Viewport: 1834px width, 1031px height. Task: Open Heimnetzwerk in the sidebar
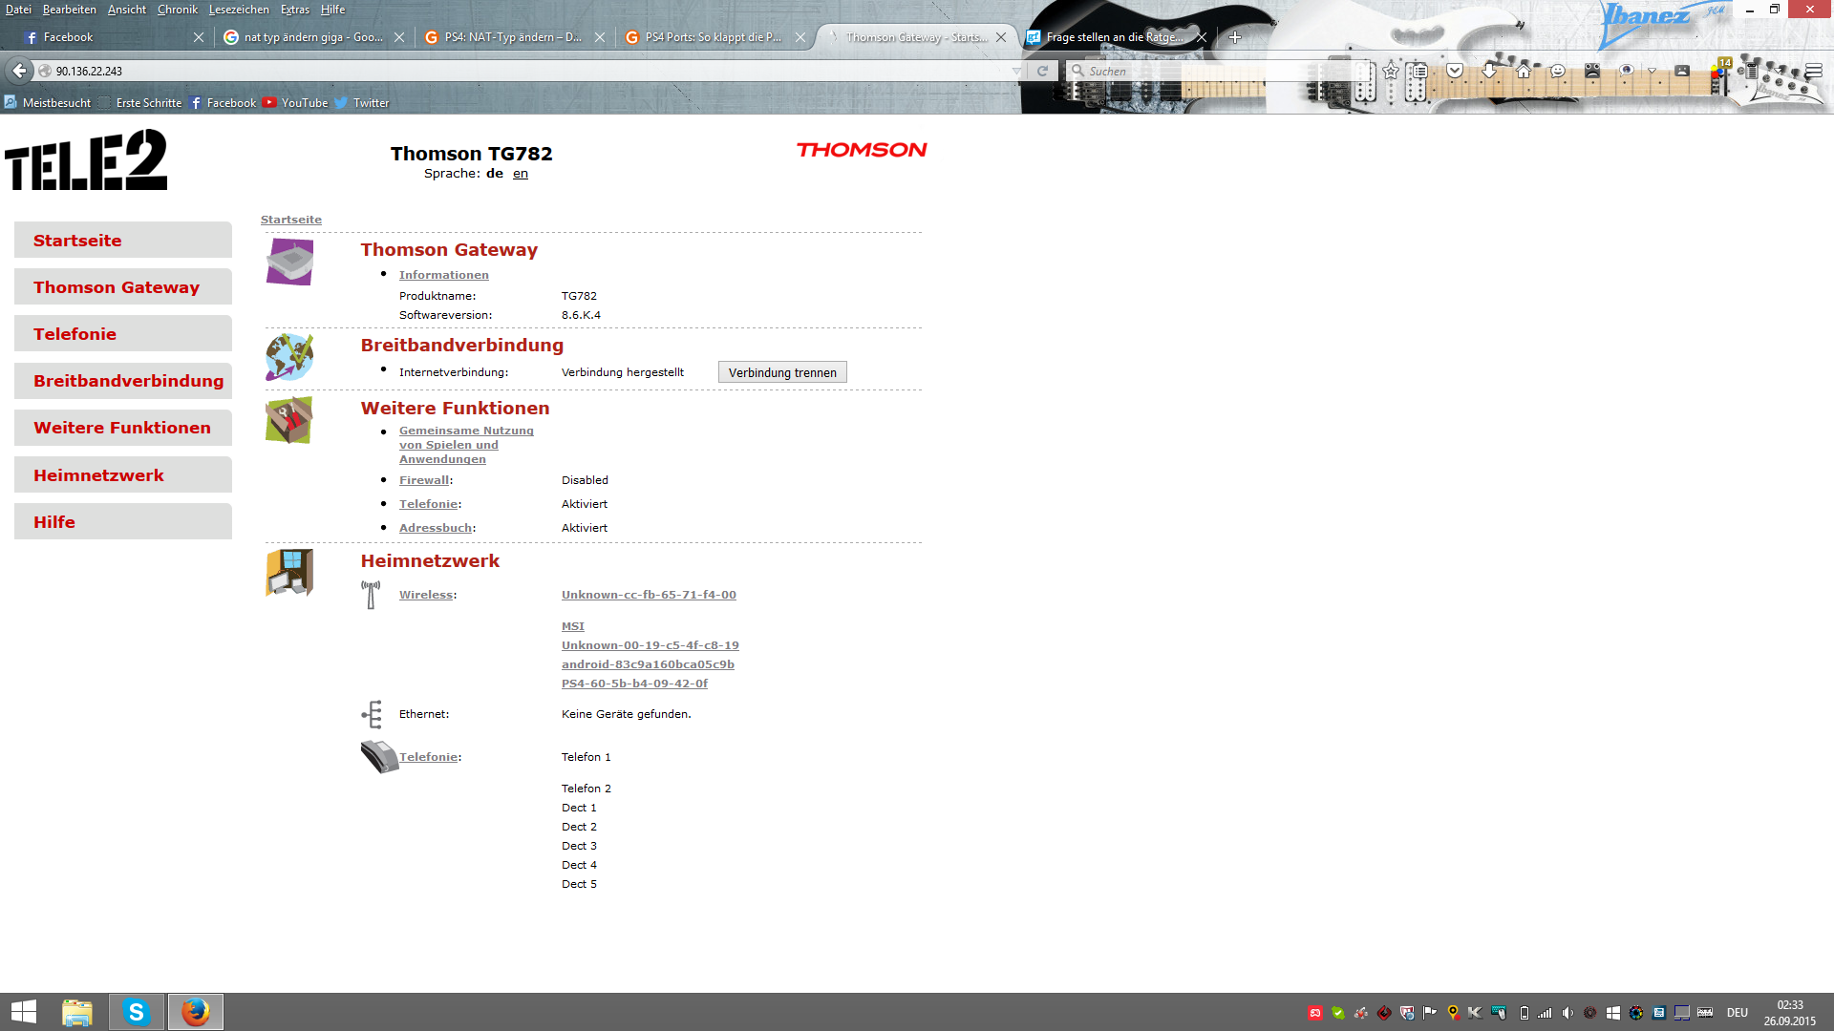(123, 475)
